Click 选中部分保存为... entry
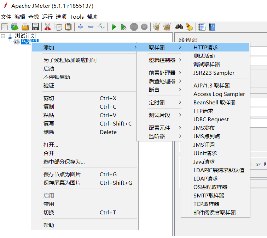This screenshot has width=267, height=238. (x=84, y=161)
